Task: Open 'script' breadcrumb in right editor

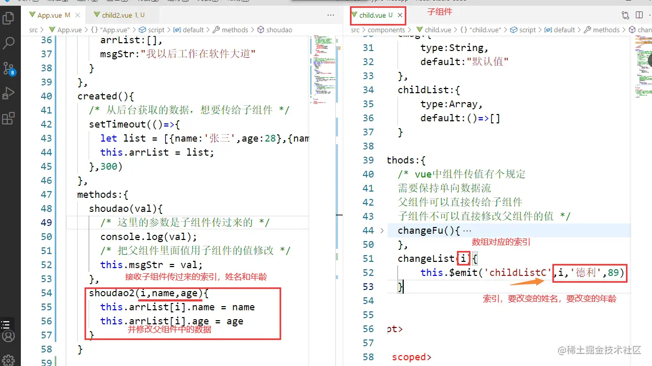Action: pyautogui.click(x=523, y=30)
